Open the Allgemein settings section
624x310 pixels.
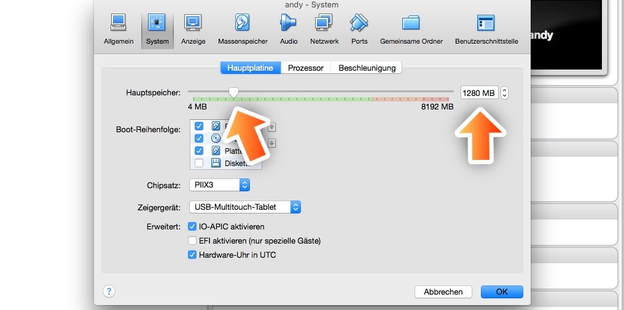coord(119,30)
